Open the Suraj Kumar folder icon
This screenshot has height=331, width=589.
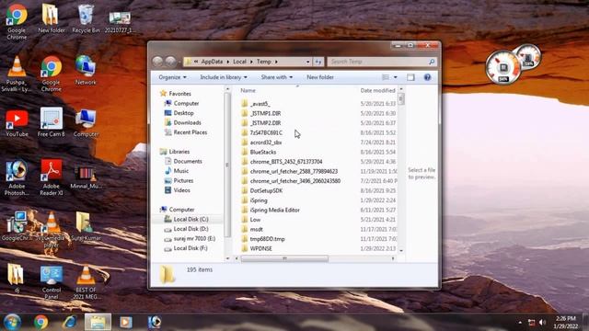coord(86,226)
